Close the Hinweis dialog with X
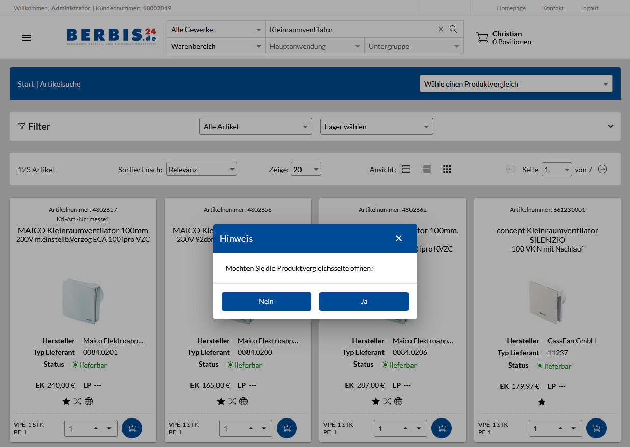This screenshot has height=447, width=630. pyautogui.click(x=399, y=238)
